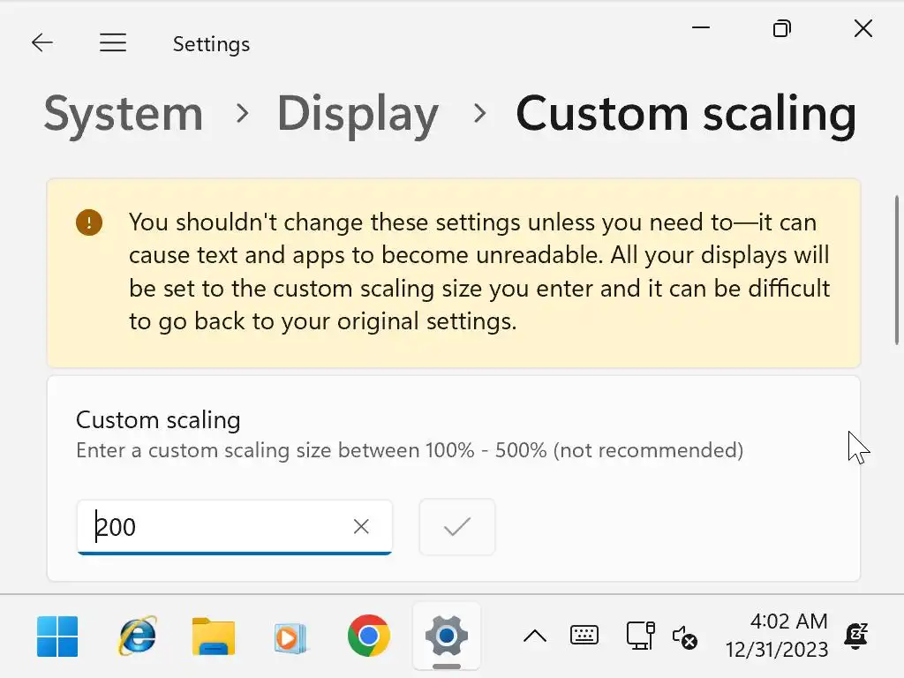This screenshot has width=904, height=678.
Task: Open the Windows Start menu
Action: [x=57, y=637]
